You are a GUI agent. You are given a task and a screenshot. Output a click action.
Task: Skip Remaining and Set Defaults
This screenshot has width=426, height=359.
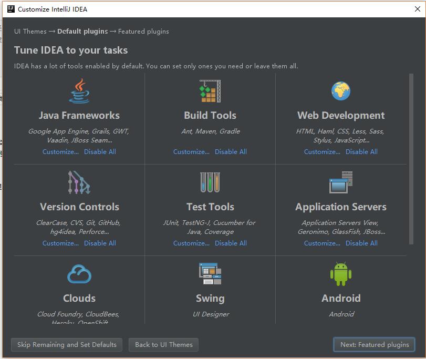tap(67, 345)
